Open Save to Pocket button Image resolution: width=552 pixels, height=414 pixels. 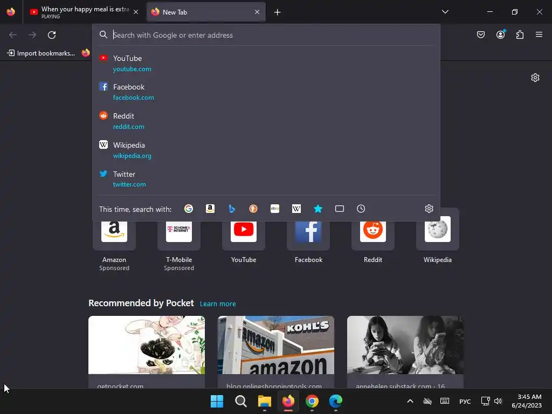point(481,34)
